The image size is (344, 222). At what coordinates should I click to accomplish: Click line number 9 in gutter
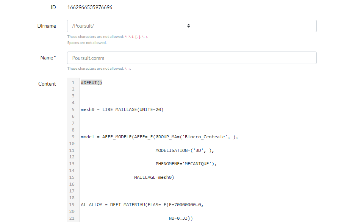73,137
